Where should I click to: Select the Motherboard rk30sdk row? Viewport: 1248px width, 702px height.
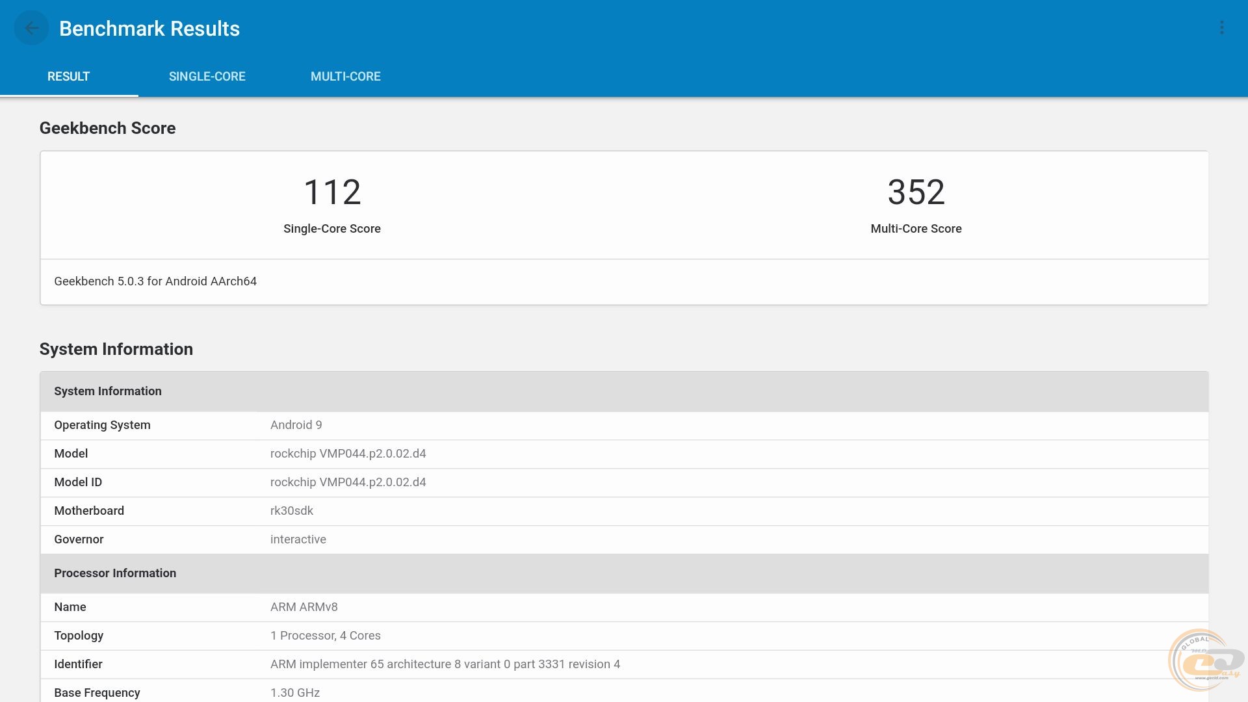pyautogui.click(x=624, y=511)
